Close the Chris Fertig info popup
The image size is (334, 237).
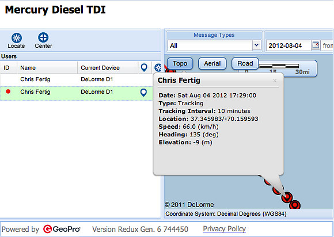(x=275, y=81)
